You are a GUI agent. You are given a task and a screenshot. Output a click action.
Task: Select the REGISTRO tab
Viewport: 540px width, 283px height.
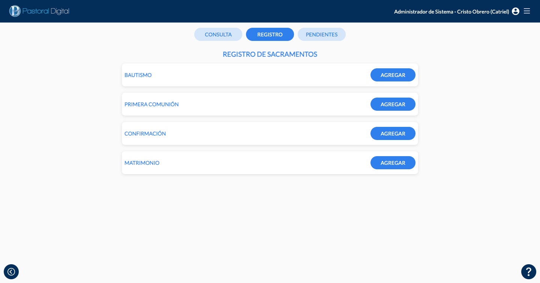coord(270,35)
